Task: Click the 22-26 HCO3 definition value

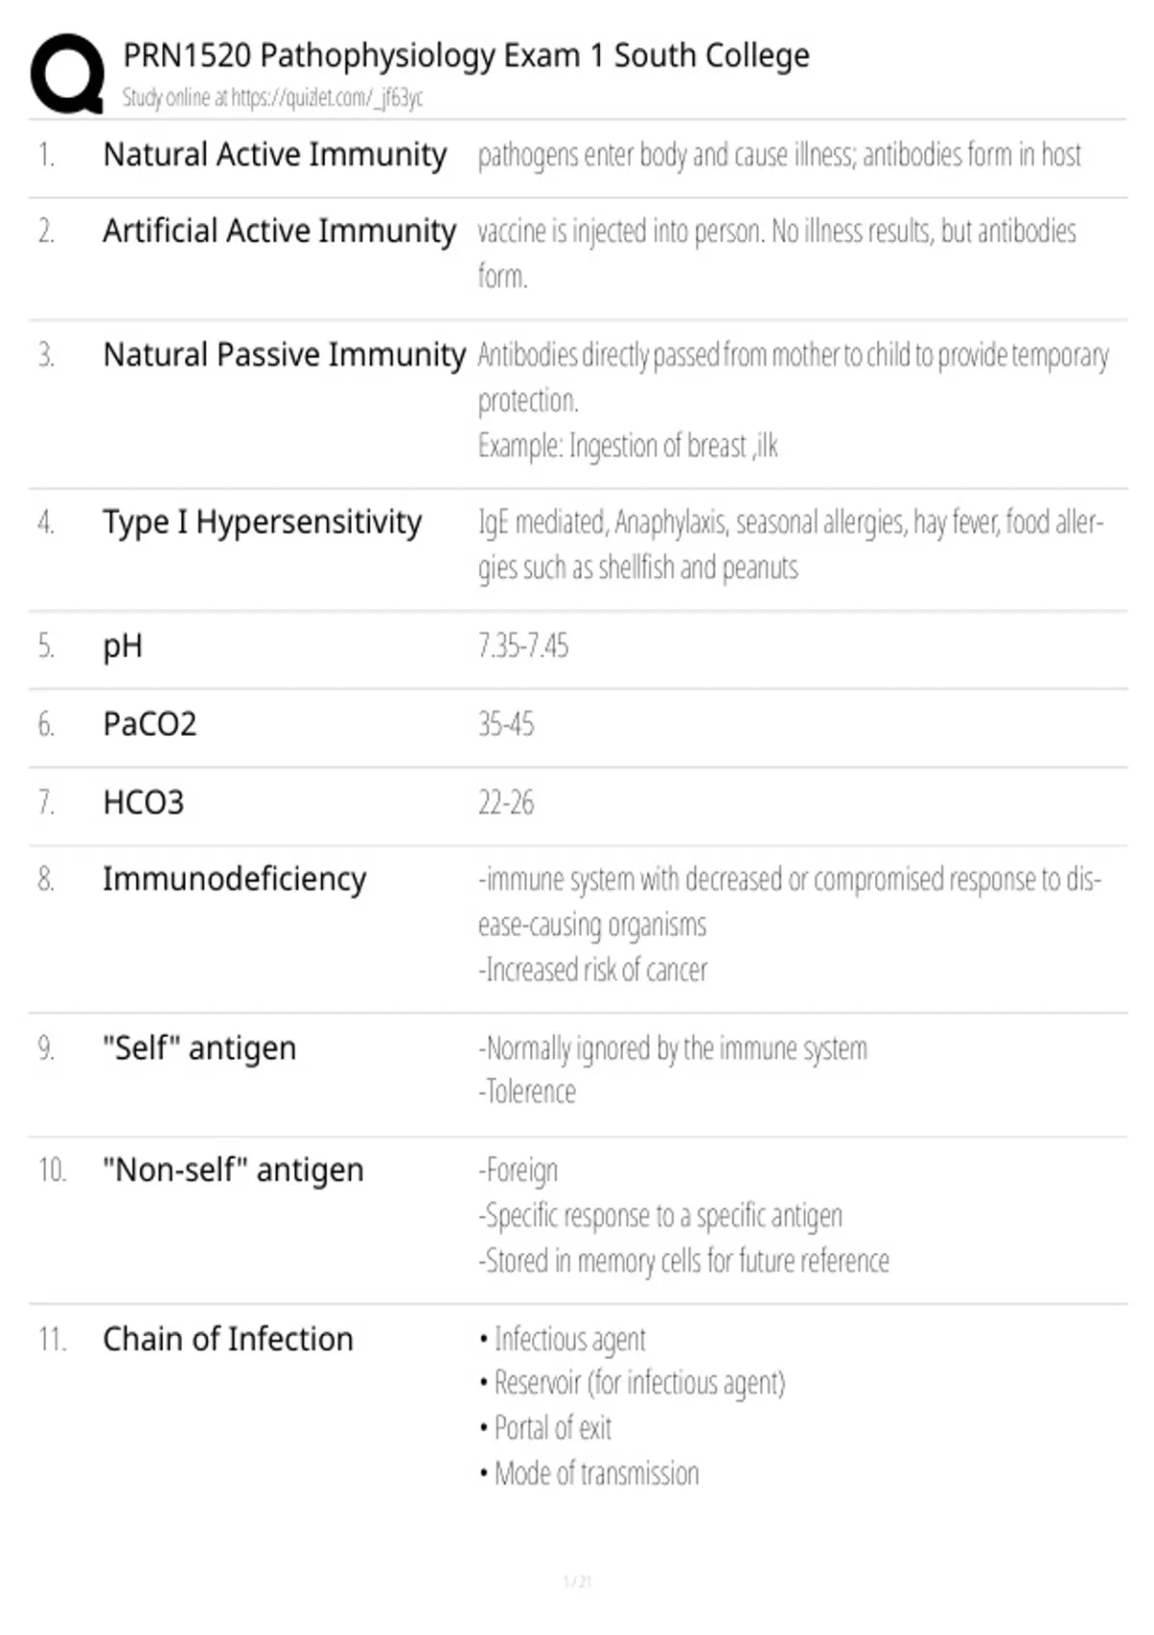Action: pyautogui.click(x=506, y=803)
